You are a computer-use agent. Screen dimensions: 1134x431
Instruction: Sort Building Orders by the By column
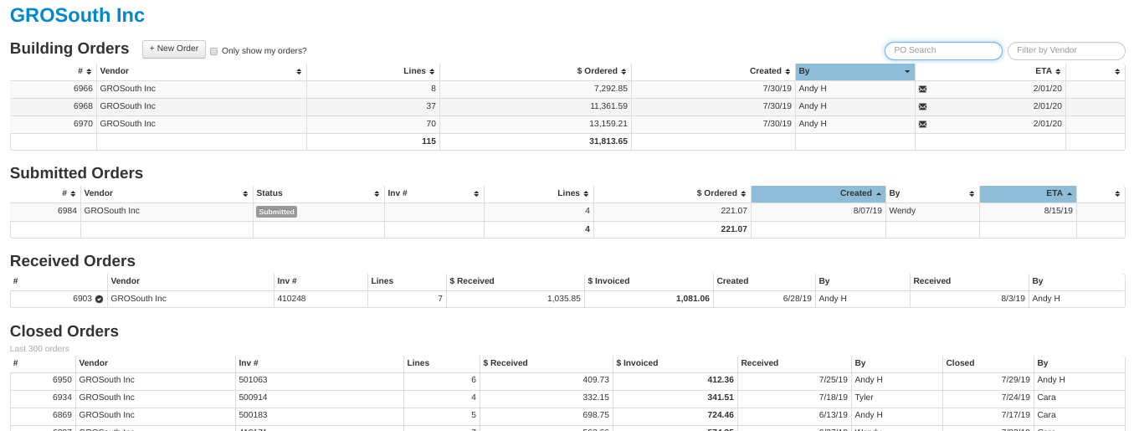(854, 72)
